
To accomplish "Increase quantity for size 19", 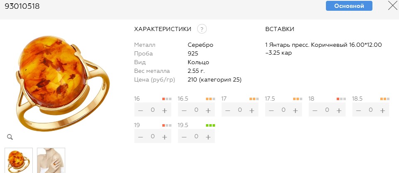I will [x=164, y=137].
